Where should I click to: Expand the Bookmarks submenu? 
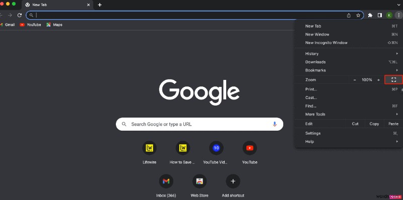click(349, 70)
